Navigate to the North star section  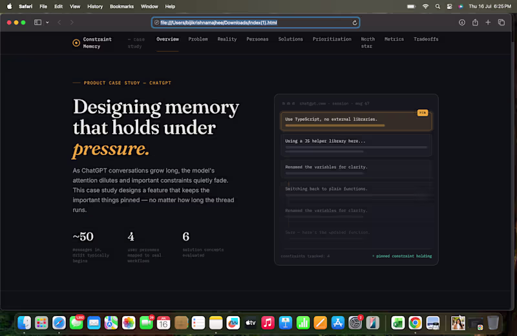tap(368, 43)
